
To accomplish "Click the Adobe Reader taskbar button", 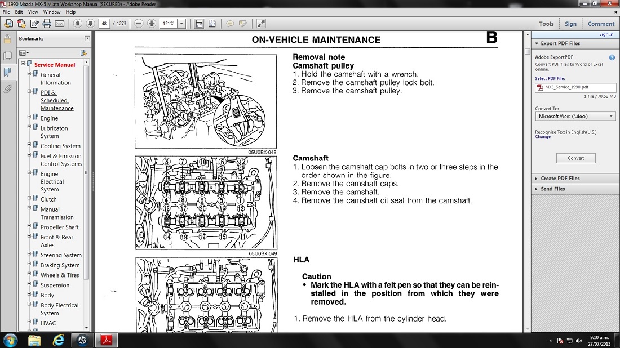I will point(107,341).
